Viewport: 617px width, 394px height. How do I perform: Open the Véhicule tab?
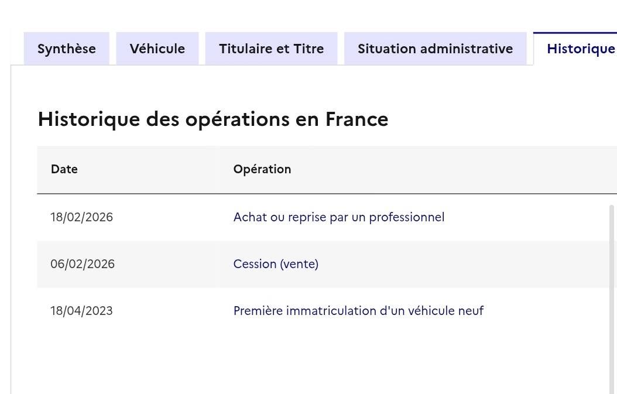pos(157,49)
